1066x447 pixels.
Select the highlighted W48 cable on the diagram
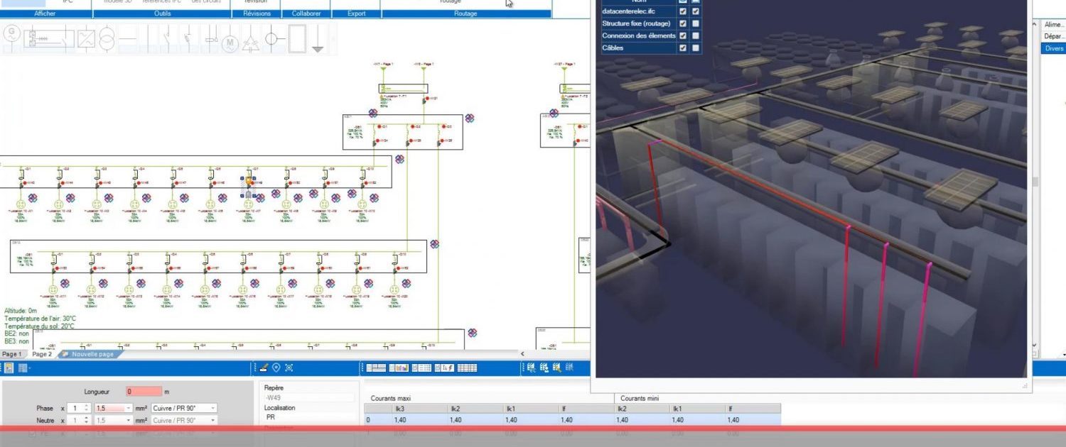pos(249,186)
